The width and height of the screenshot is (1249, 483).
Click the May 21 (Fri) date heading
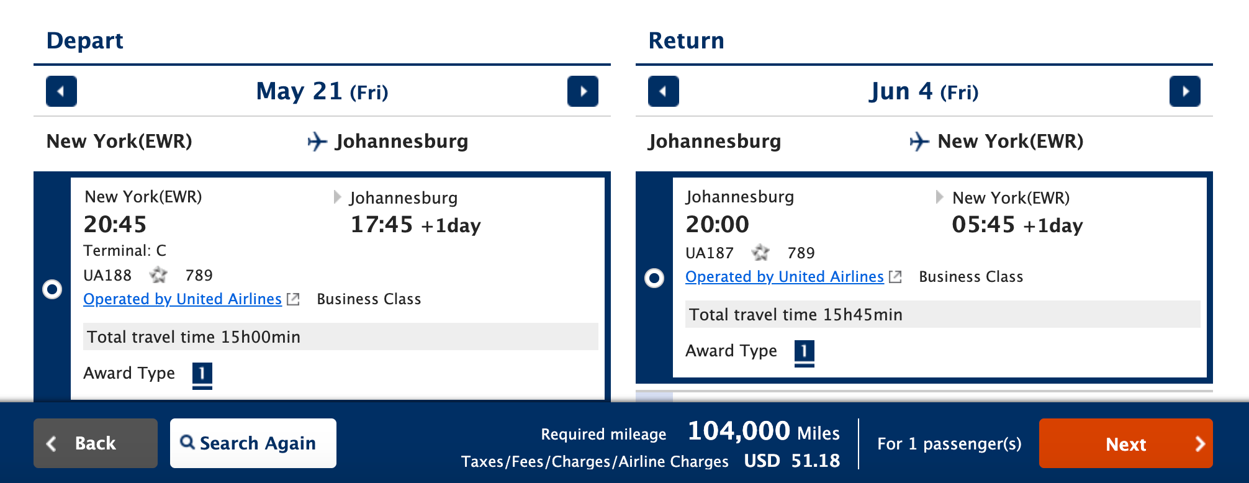(x=322, y=92)
